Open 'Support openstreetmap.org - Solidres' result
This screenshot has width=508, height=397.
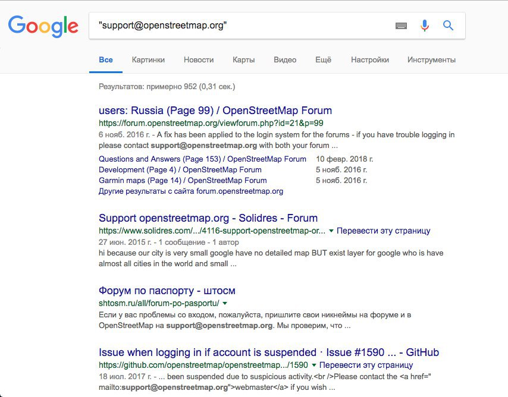coord(208,218)
